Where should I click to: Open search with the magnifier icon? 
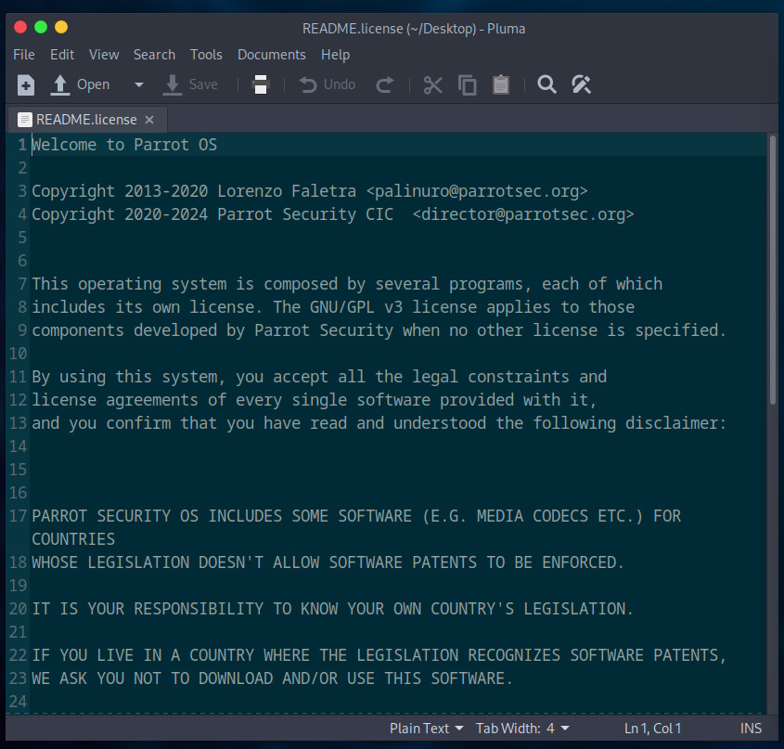click(x=546, y=84)
